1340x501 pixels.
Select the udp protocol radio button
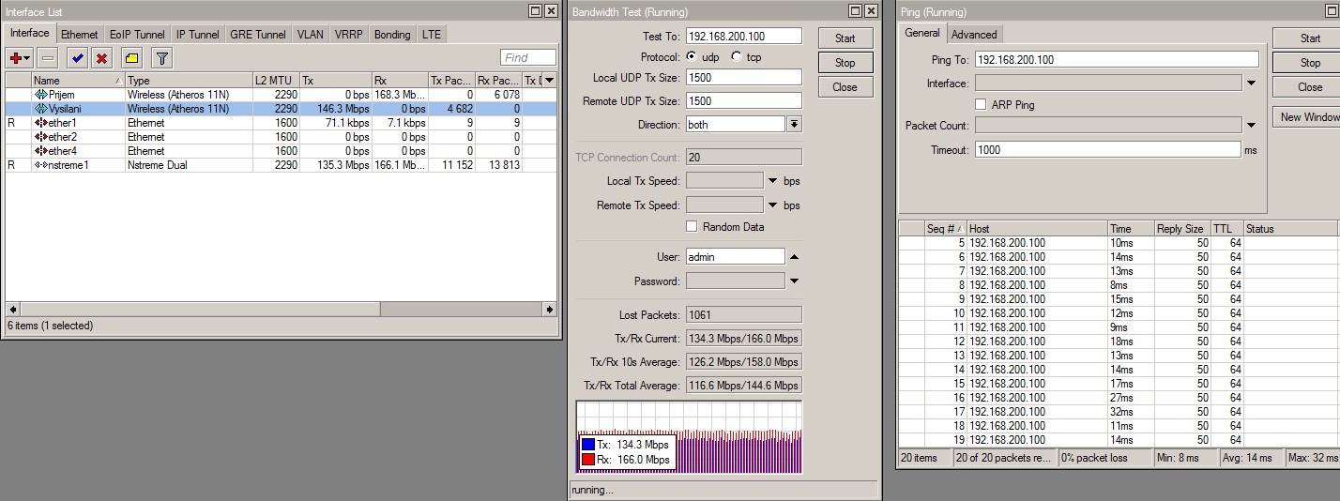(693, 57)
